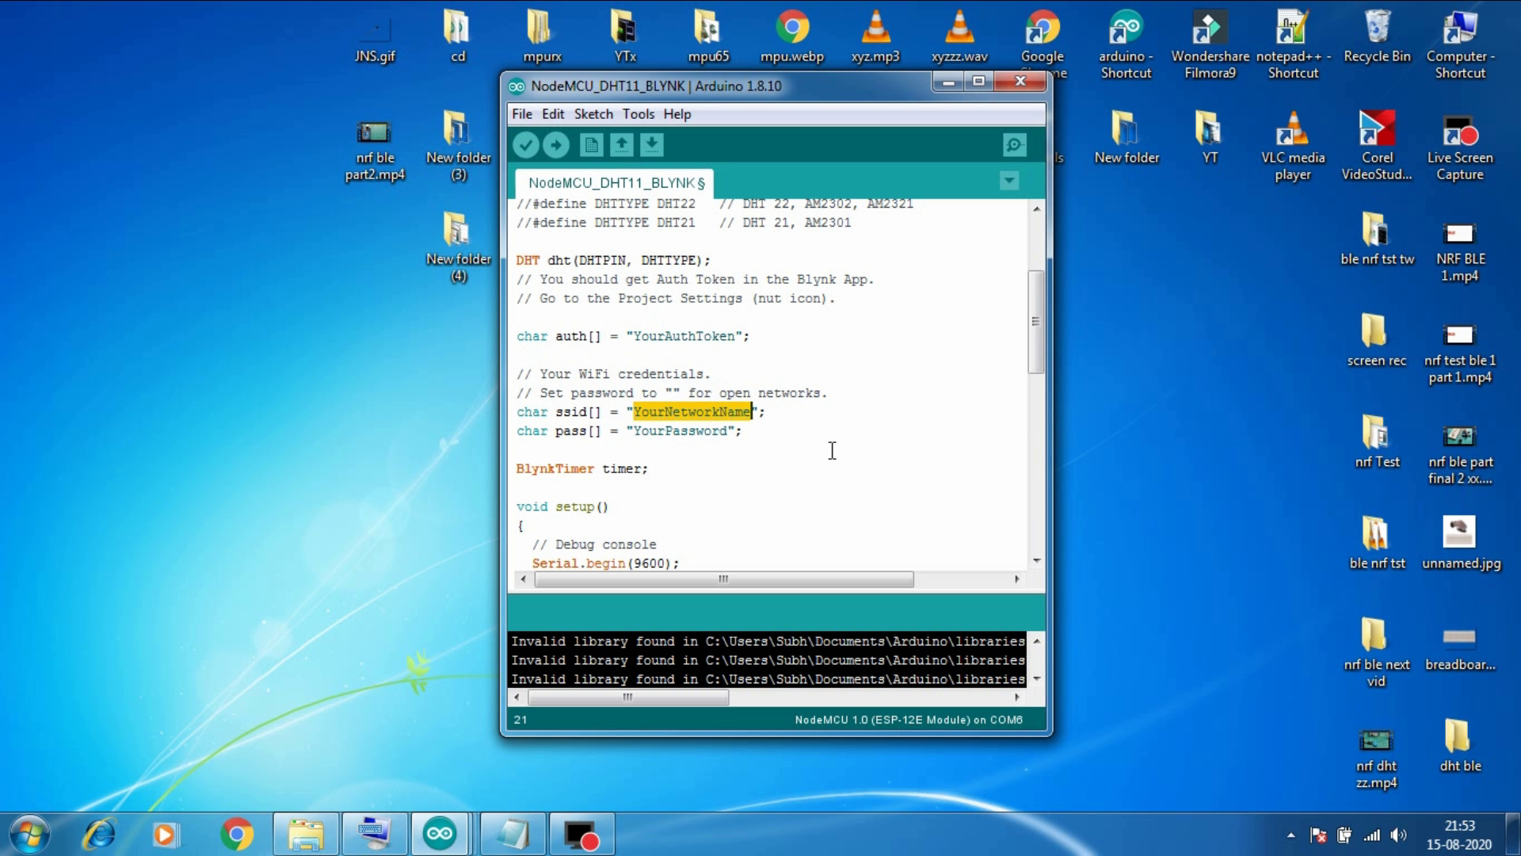Image resolution: width=1521 pixels, height=856 pixels.
Task: Click the Save sketch down-arrow icon
Action: point(652,145)
